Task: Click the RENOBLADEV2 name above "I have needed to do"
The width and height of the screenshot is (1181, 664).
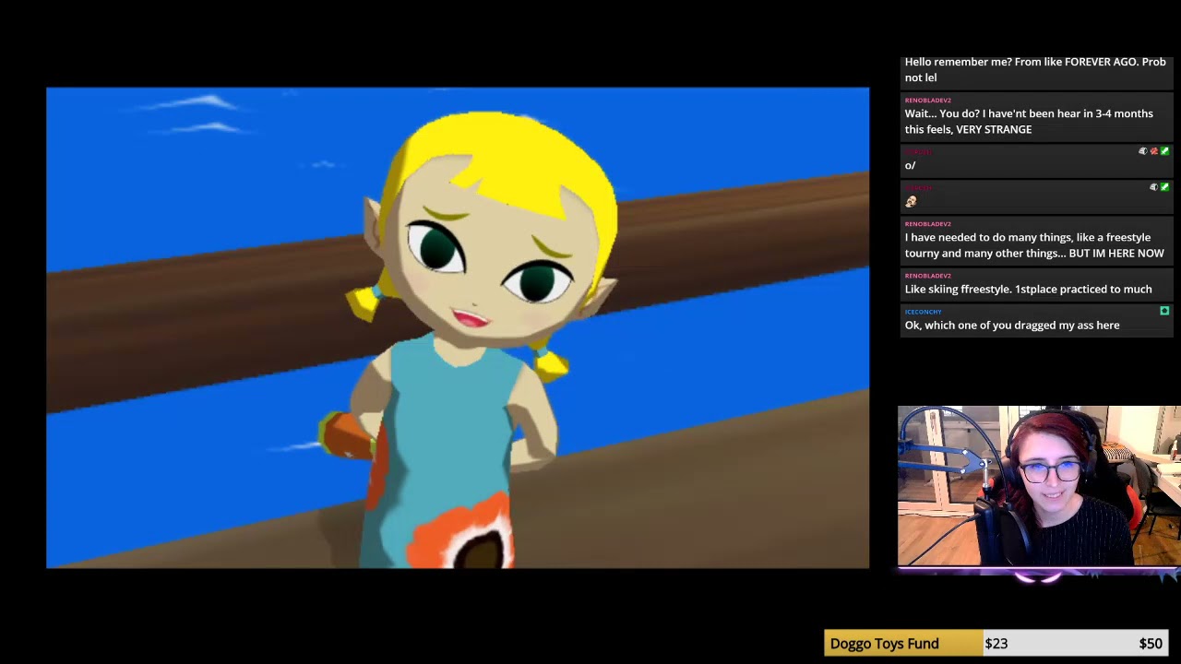Action: 927,223
